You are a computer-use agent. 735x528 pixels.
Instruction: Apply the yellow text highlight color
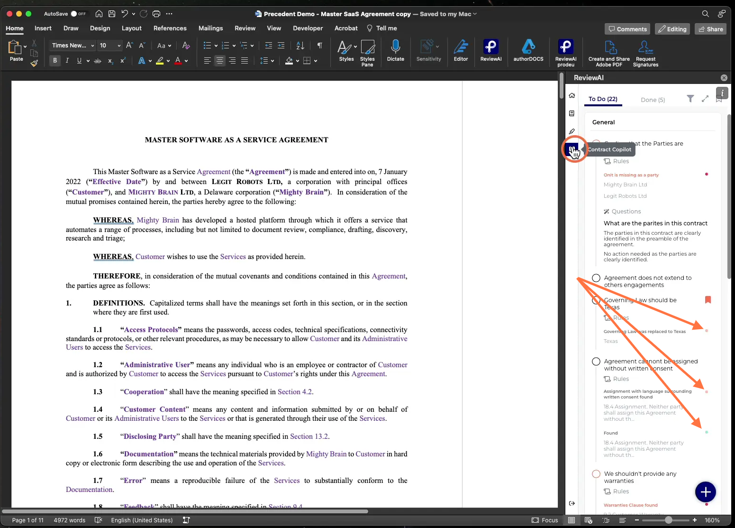(160, 60)
